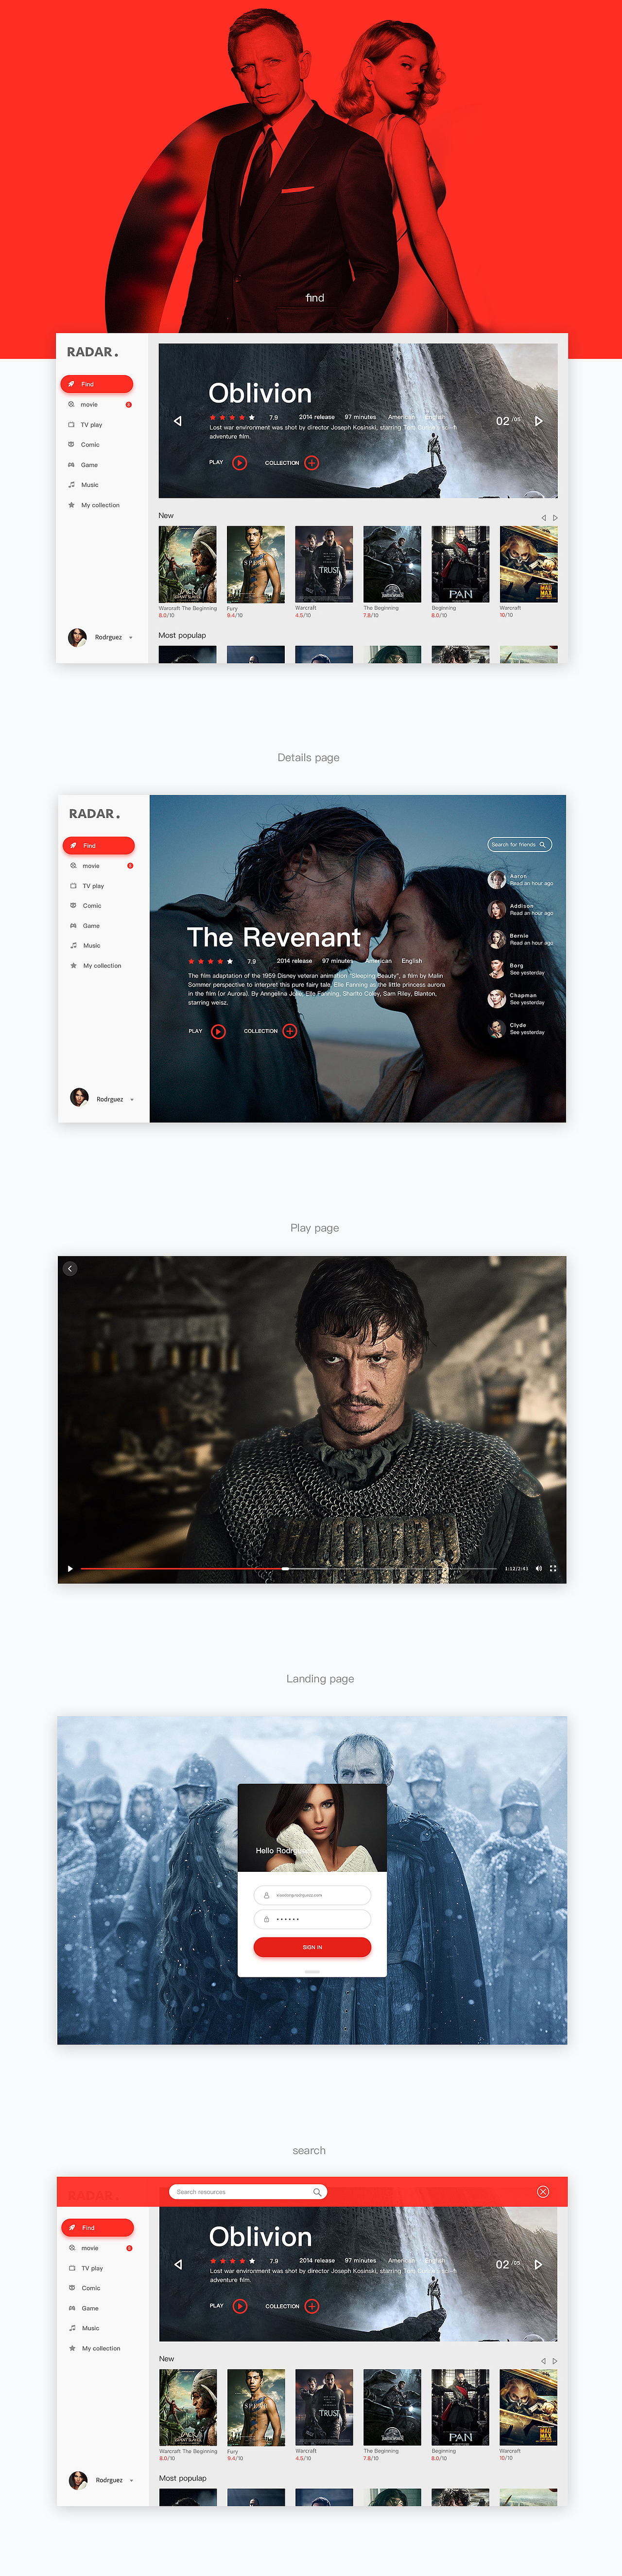Expand Rodrguez account dropdown on Details page
Viewport: 622px width, 2576px height.
(x=132, y=1100)
